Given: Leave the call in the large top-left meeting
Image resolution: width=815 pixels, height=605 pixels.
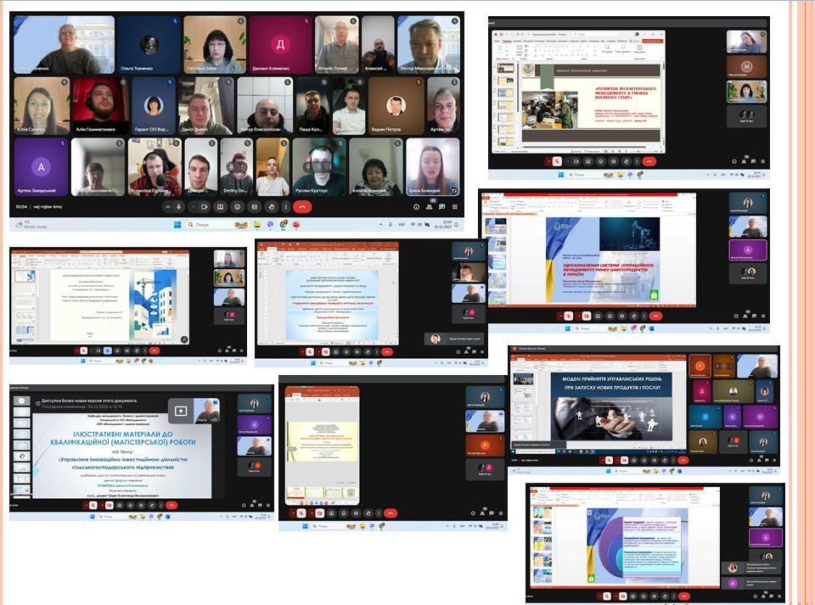Looking at the screenshot, I should (302, 206).
